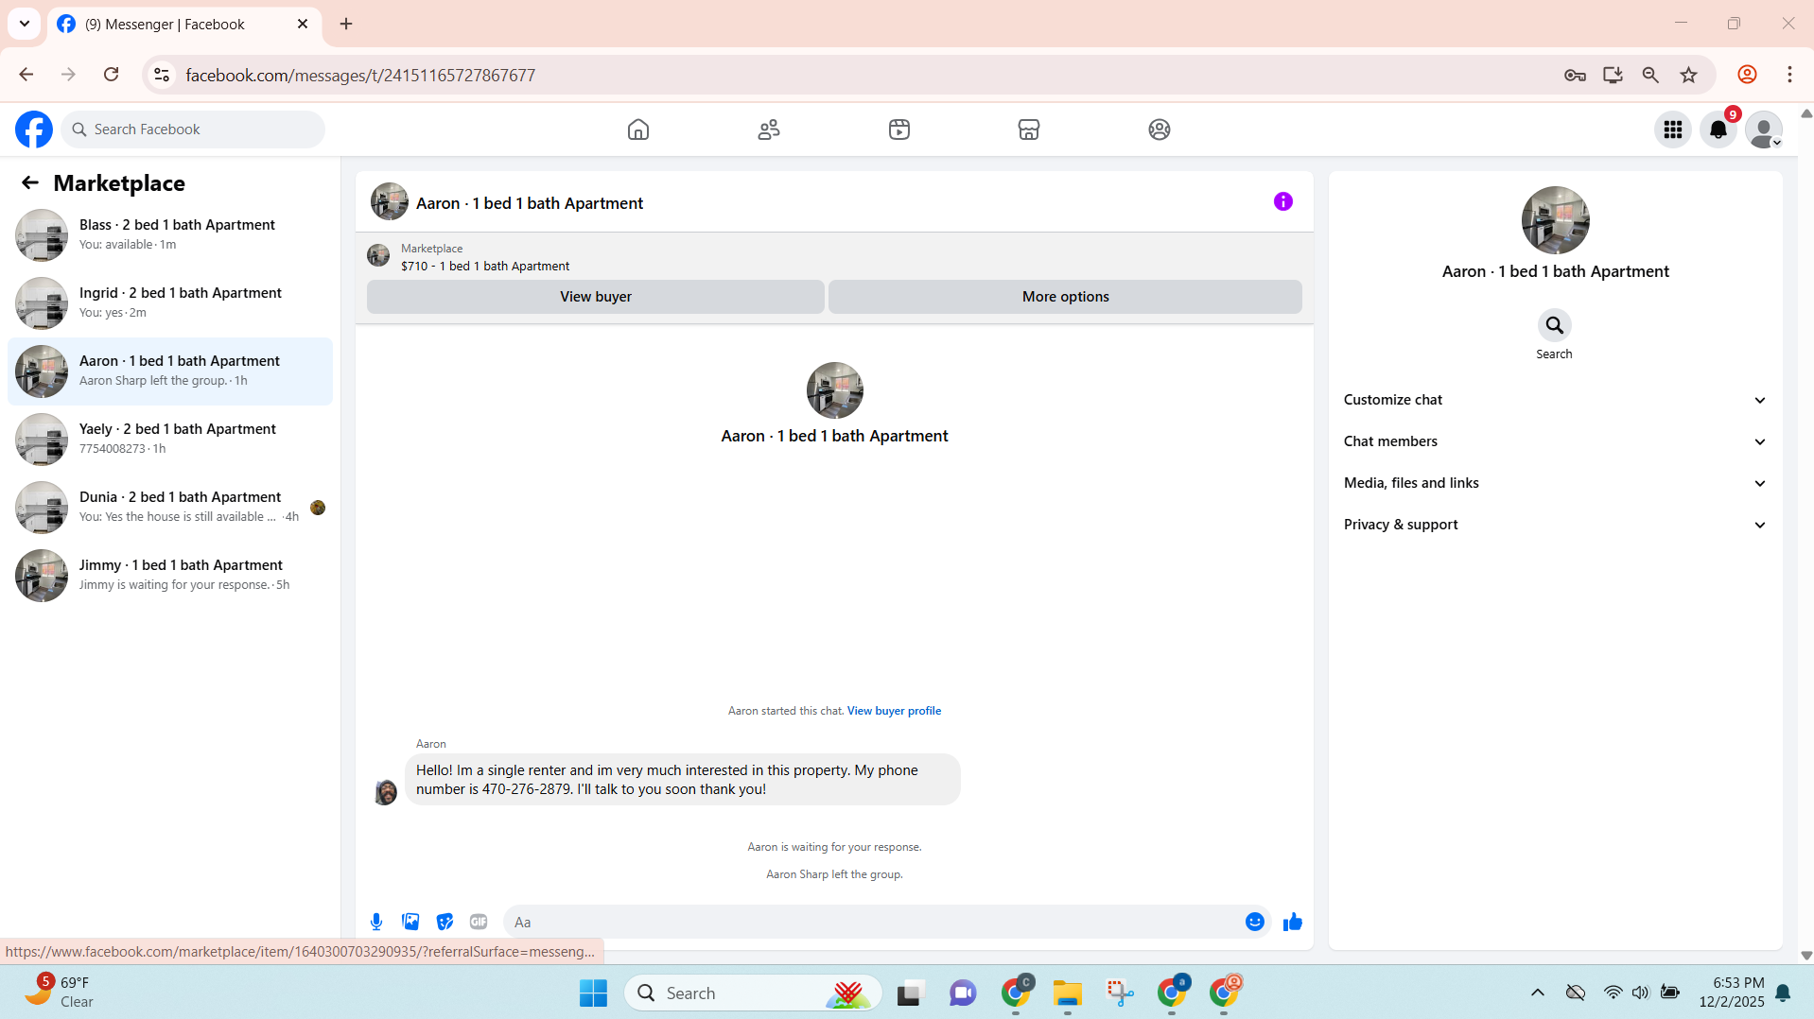Expand Customize chat section

[1555, 400]
